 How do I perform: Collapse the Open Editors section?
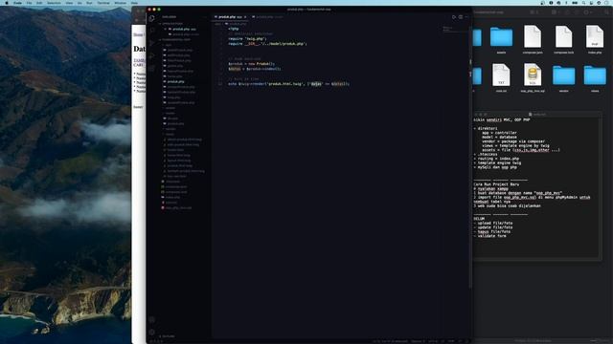tap(172, 23)
